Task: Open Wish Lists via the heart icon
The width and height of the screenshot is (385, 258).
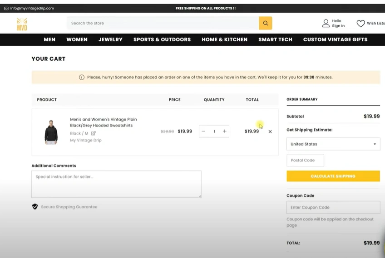Action: pos(360,23)
